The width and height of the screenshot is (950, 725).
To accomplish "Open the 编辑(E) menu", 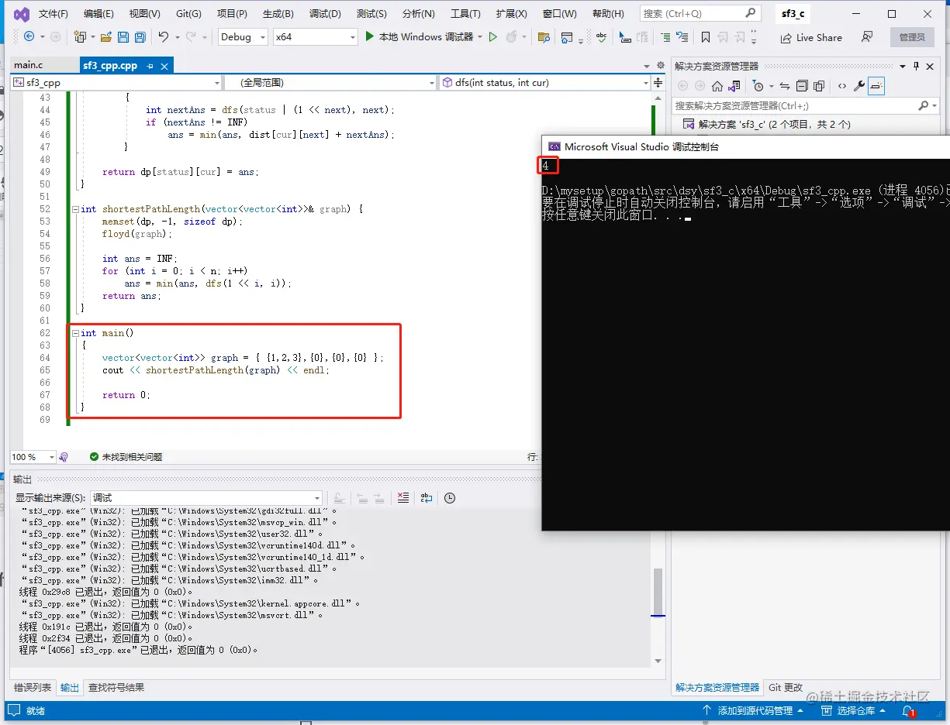I will [98, 14].
